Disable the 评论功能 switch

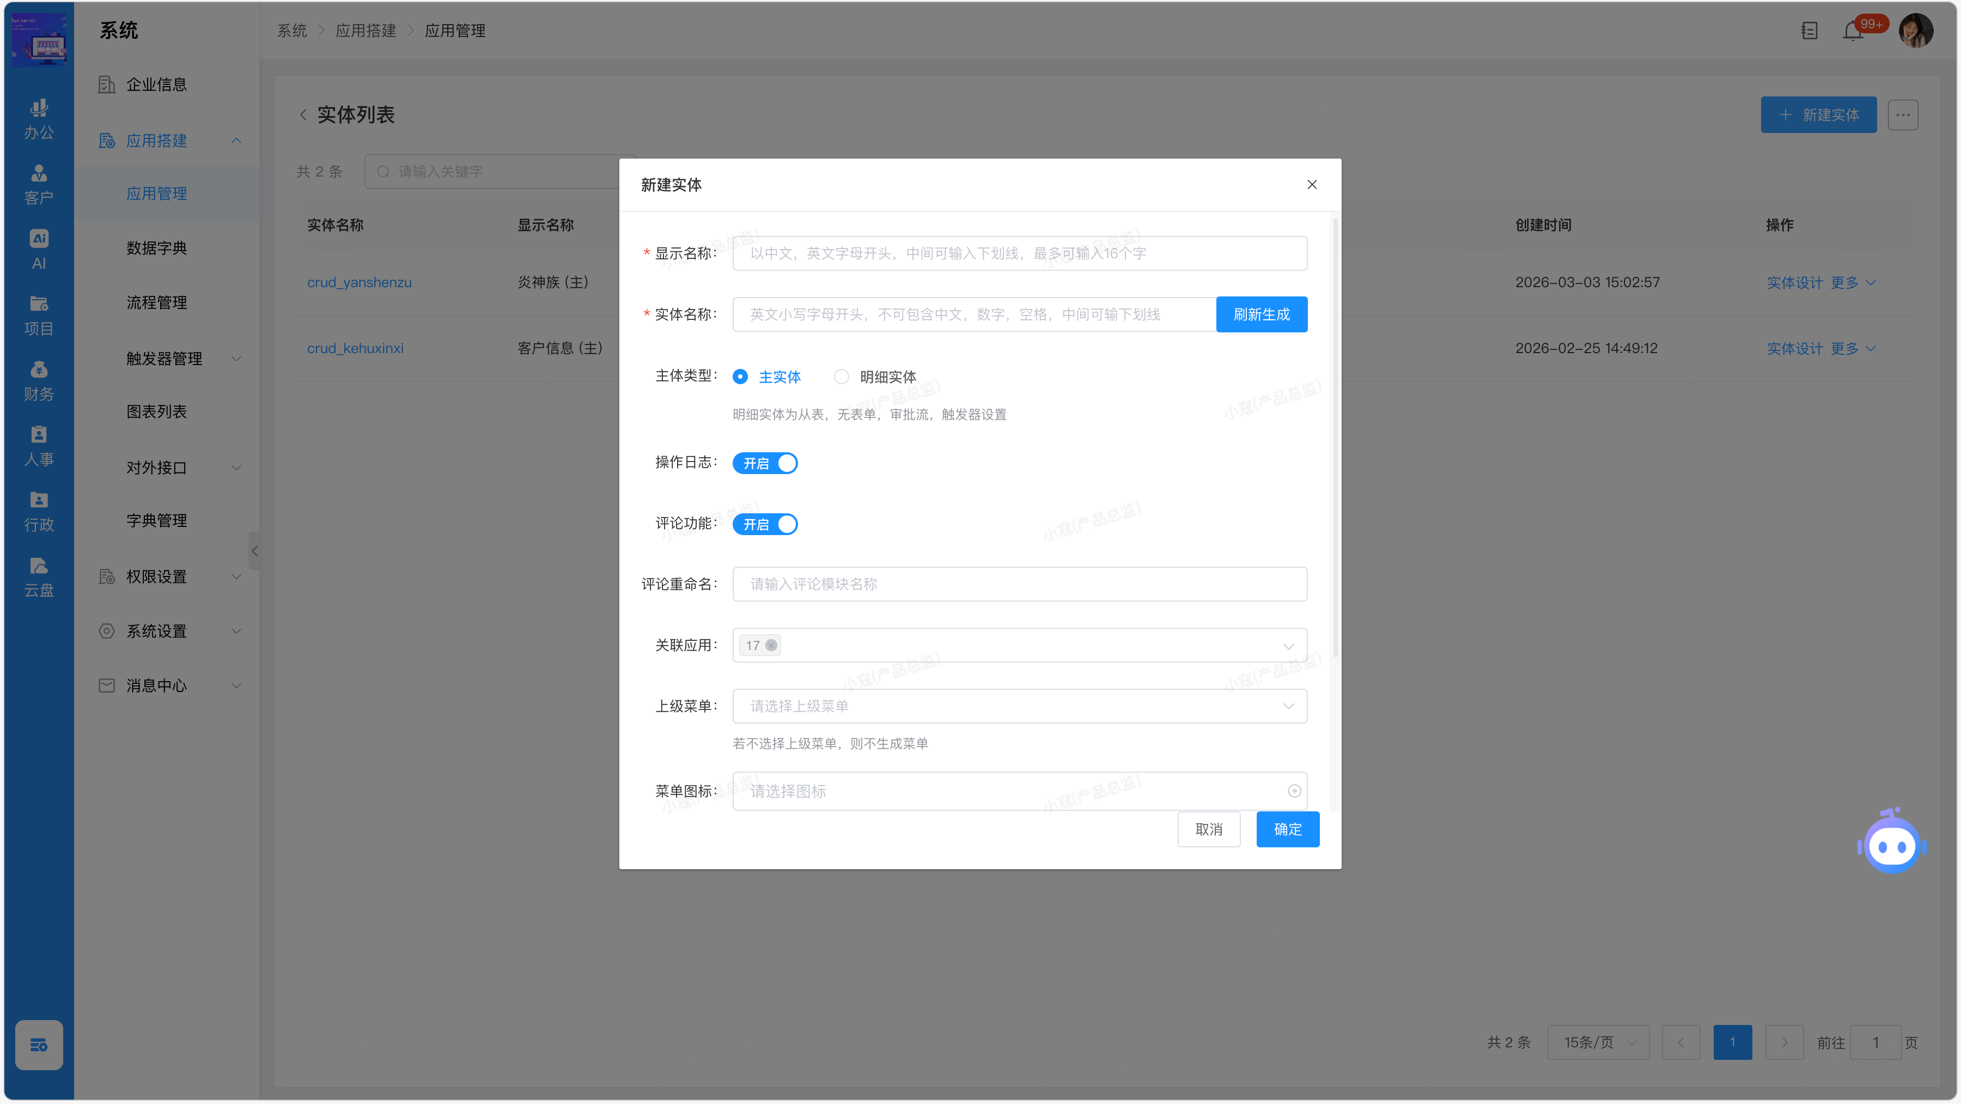point(764,524)
